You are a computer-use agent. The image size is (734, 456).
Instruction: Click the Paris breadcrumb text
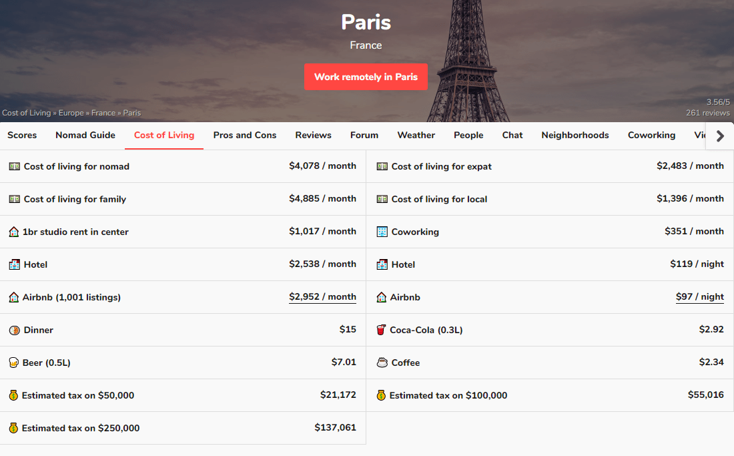pyautogui.click(x=132, y=113)
